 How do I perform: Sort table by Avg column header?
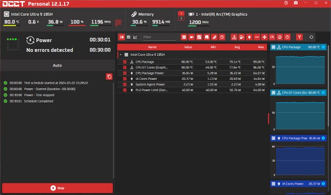pyautogui.click(x=237, y=47)
